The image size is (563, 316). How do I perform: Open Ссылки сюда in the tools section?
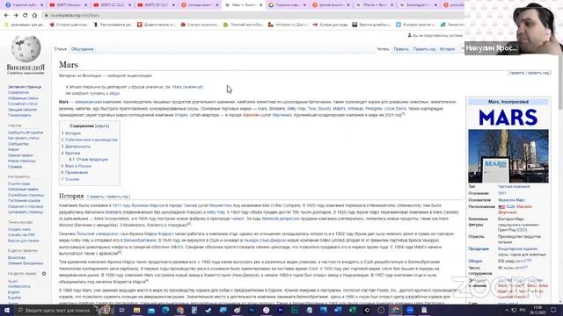pyautogui.click(x=18, y=183)
